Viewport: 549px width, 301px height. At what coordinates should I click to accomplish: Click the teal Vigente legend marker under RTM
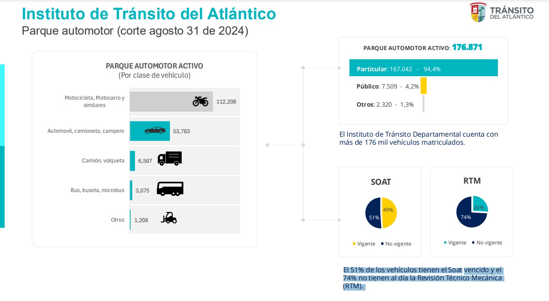445,242
